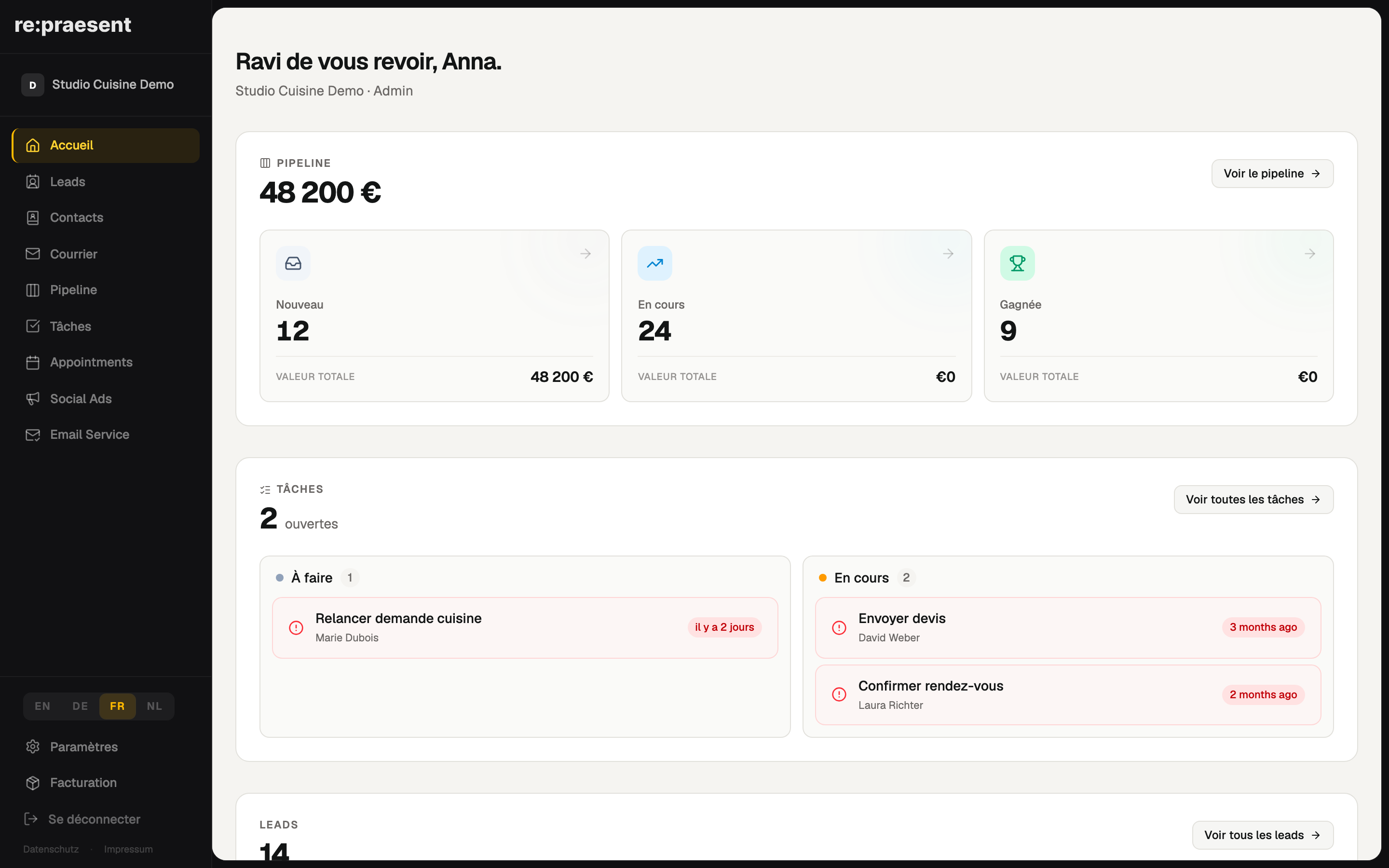Click the Facturation box icon
Viewport: 1389px width, 868px height.
pyautogui.click(x=33, y=783)
